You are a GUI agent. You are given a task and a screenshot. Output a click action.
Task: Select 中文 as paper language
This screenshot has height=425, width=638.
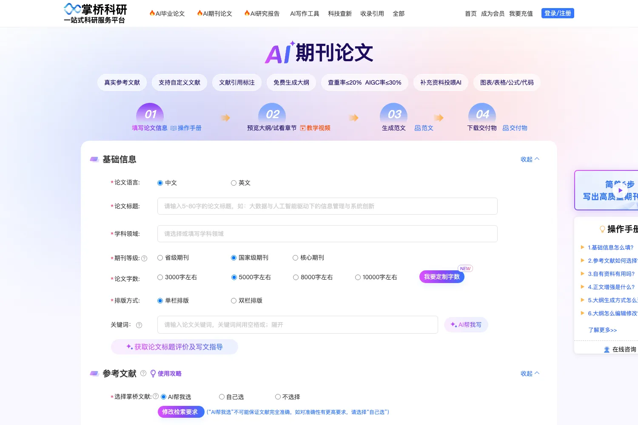tap(160, 183)
